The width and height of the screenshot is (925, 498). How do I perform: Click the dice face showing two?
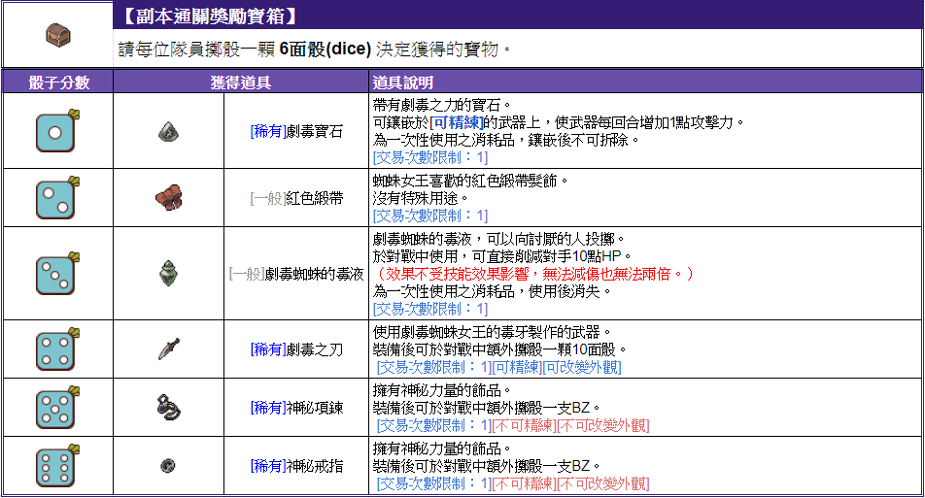[x=56, y=197]
